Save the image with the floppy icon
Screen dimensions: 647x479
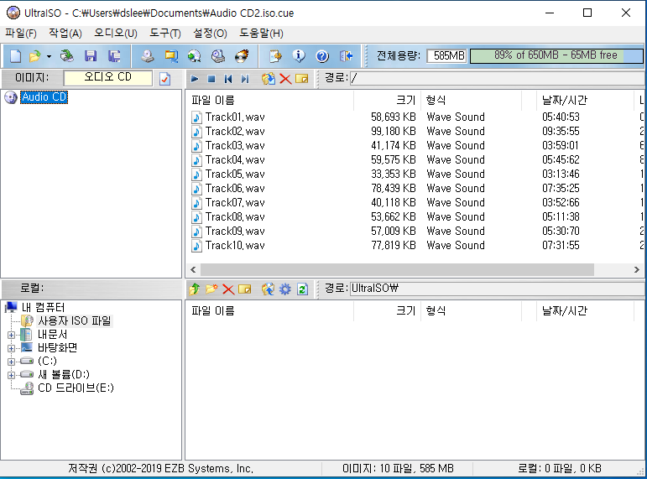(x=91, y=56)
